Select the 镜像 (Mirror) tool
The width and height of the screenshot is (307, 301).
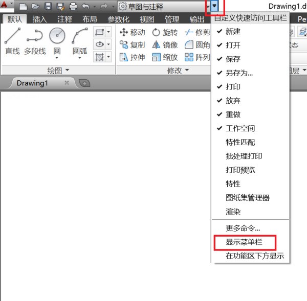click(165, 45)
